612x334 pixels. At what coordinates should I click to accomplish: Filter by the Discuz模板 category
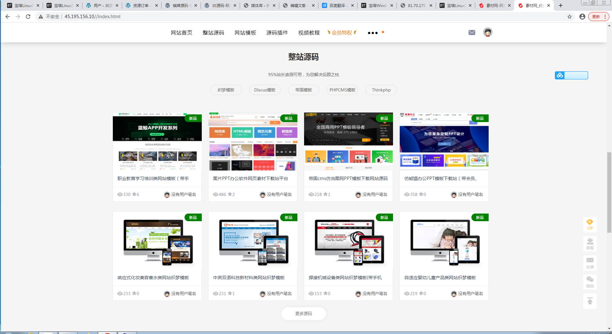click(x=265, y=90)
